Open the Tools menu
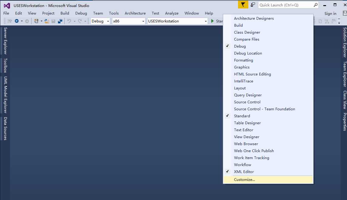 point(114,13)
